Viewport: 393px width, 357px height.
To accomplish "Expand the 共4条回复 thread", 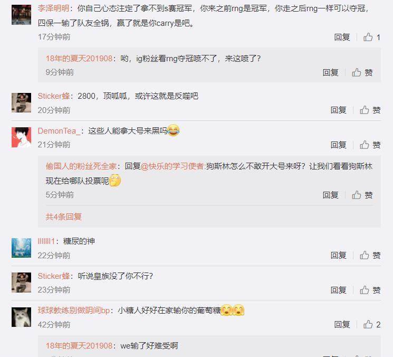I will [64, 217].
